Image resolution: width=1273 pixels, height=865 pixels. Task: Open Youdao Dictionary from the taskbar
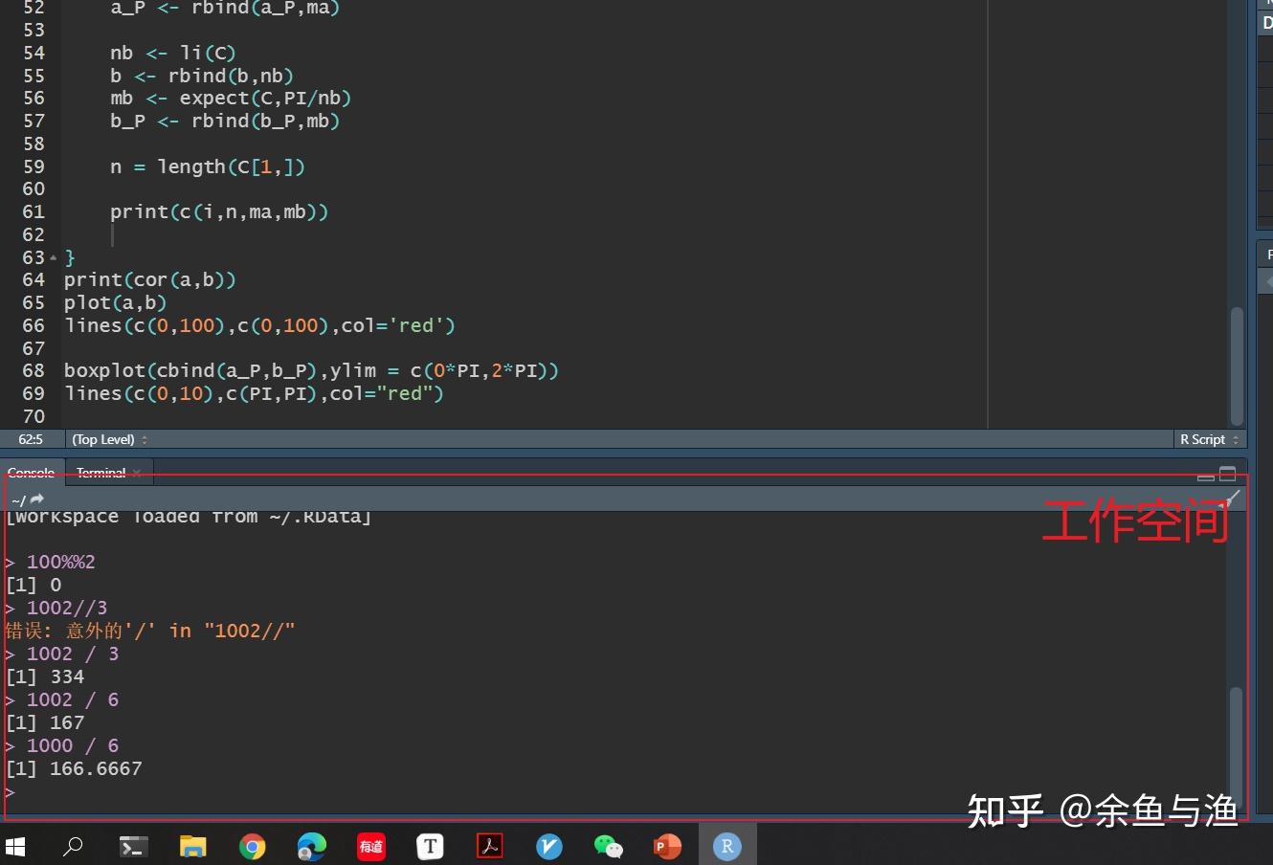tap(370, 845)
